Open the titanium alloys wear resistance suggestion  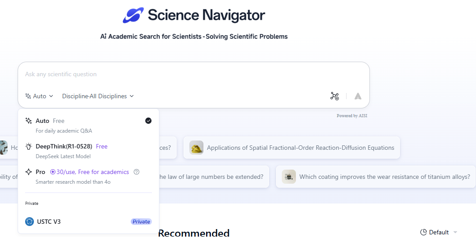tap(376, 177)
